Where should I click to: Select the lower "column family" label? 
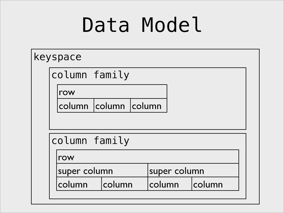[90, 141]
